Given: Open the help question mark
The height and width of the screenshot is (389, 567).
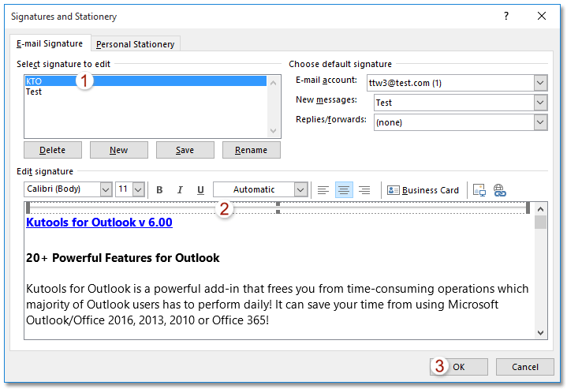Looking at the screenshot, I should (x=506, y=16).
